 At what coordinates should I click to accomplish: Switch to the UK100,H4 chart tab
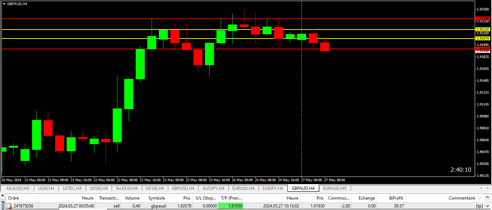pos(155,188)
